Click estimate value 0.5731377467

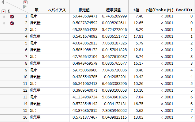tap(85, 117)
